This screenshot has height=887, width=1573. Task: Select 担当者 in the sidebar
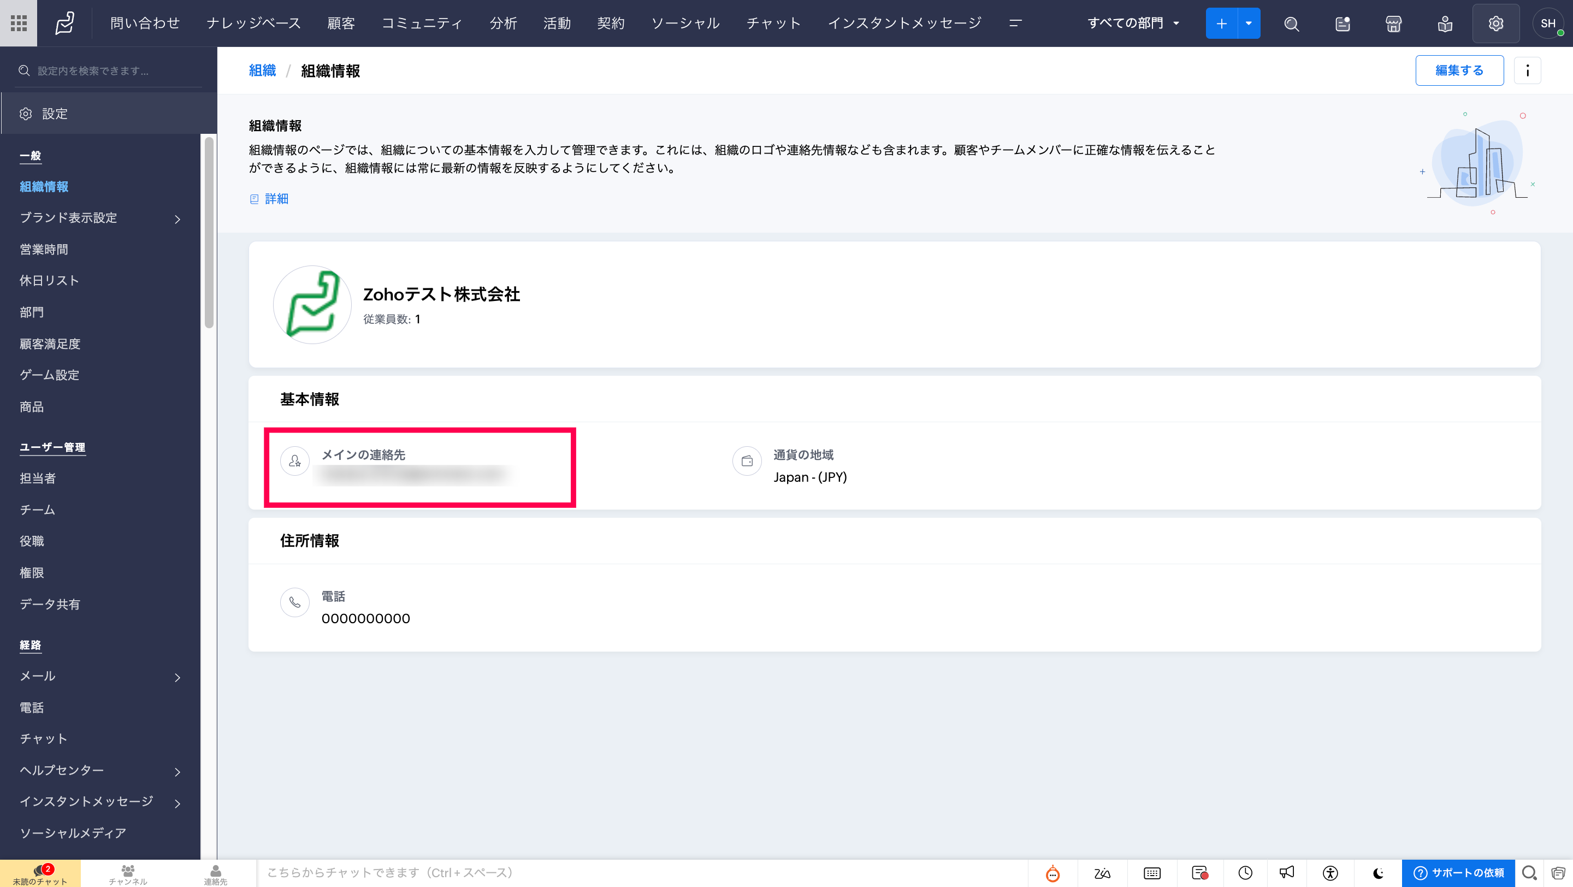[38, 478]
